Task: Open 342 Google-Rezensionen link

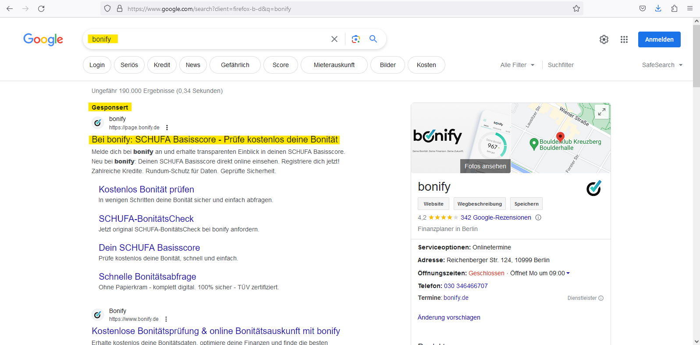Action: click(495, 217)
